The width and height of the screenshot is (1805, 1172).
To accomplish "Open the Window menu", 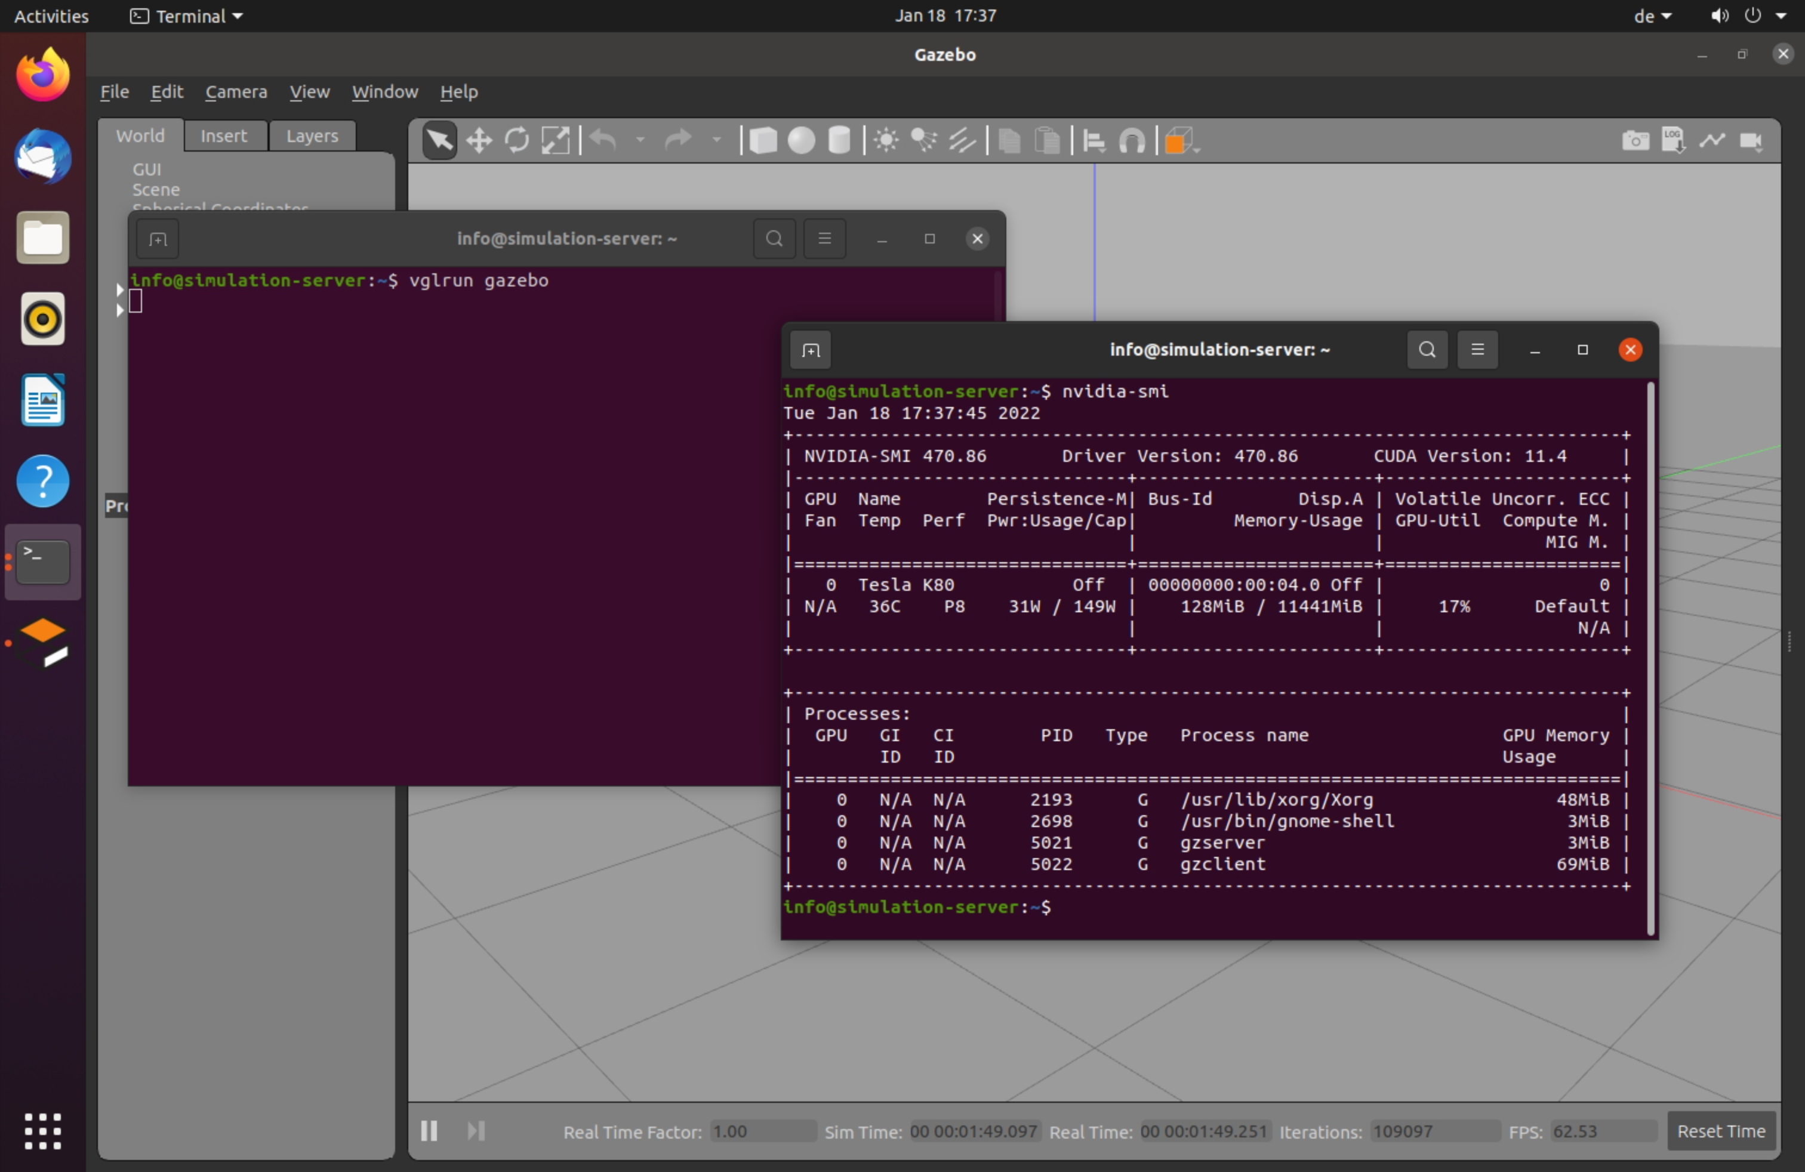I will pos(384,92).
